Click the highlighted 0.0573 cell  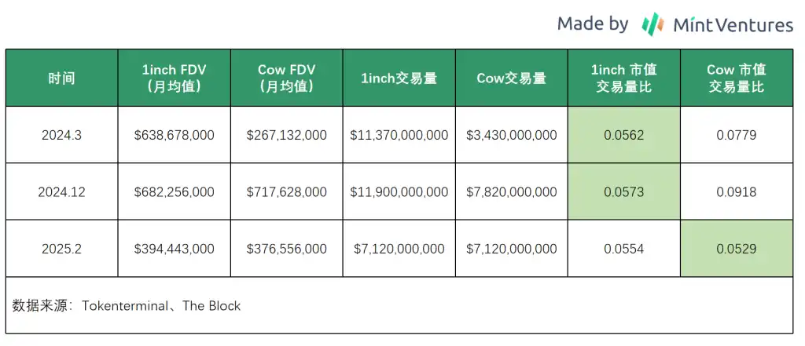pos(623,191)
